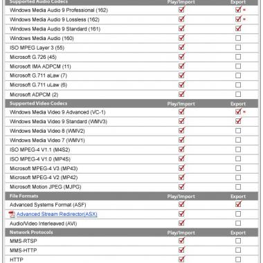This screenshot has height=263, width=263.
Task: Click the Play/Import checkmark for Windows Media Video 9 Advanced (VC-1)
Action: pyautogui.click(x=182, y=111)
